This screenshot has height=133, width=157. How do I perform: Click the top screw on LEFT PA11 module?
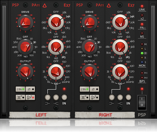(25, 5)
